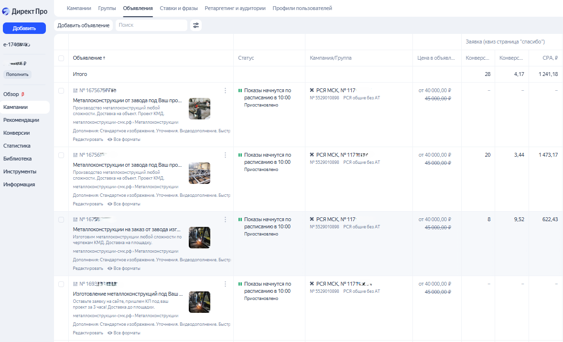The height and width of the screenshot is (342, 563).
Task: Click the eye icon 'Все форматы' in first ad
Action: [110, 139]
